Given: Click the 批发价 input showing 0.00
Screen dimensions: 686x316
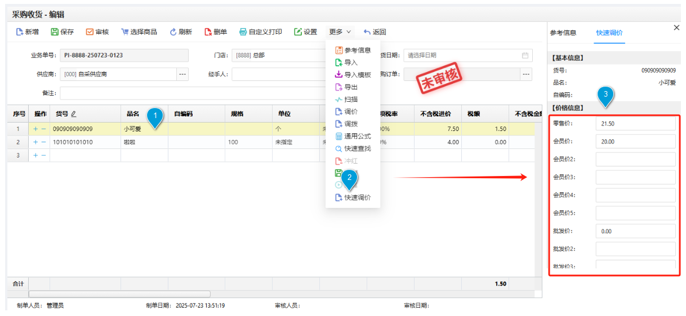Looking at the screenshot, I should pyautogui.click(x=635, y=231).
